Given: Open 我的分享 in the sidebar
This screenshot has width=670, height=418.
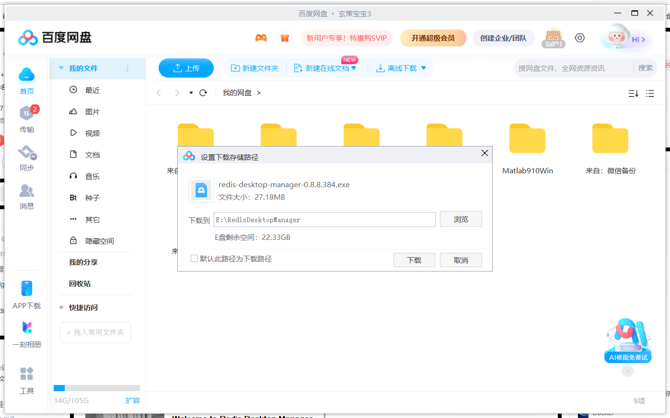Looking at the screenshot, I should pos(83,262).
